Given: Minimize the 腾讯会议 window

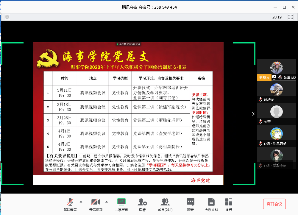Looking at the screenshot, I should (x=275, y=7).
